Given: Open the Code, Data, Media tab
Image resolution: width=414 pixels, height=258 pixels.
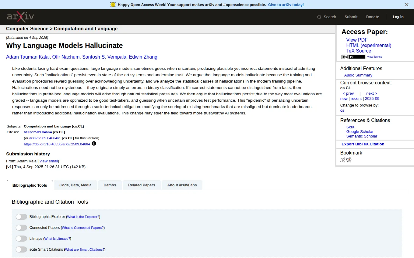Looking at the screenshot, I should (x=75, y=185).
